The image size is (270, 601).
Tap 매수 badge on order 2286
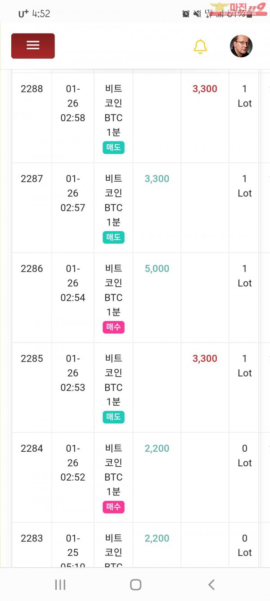pos(113,327)
